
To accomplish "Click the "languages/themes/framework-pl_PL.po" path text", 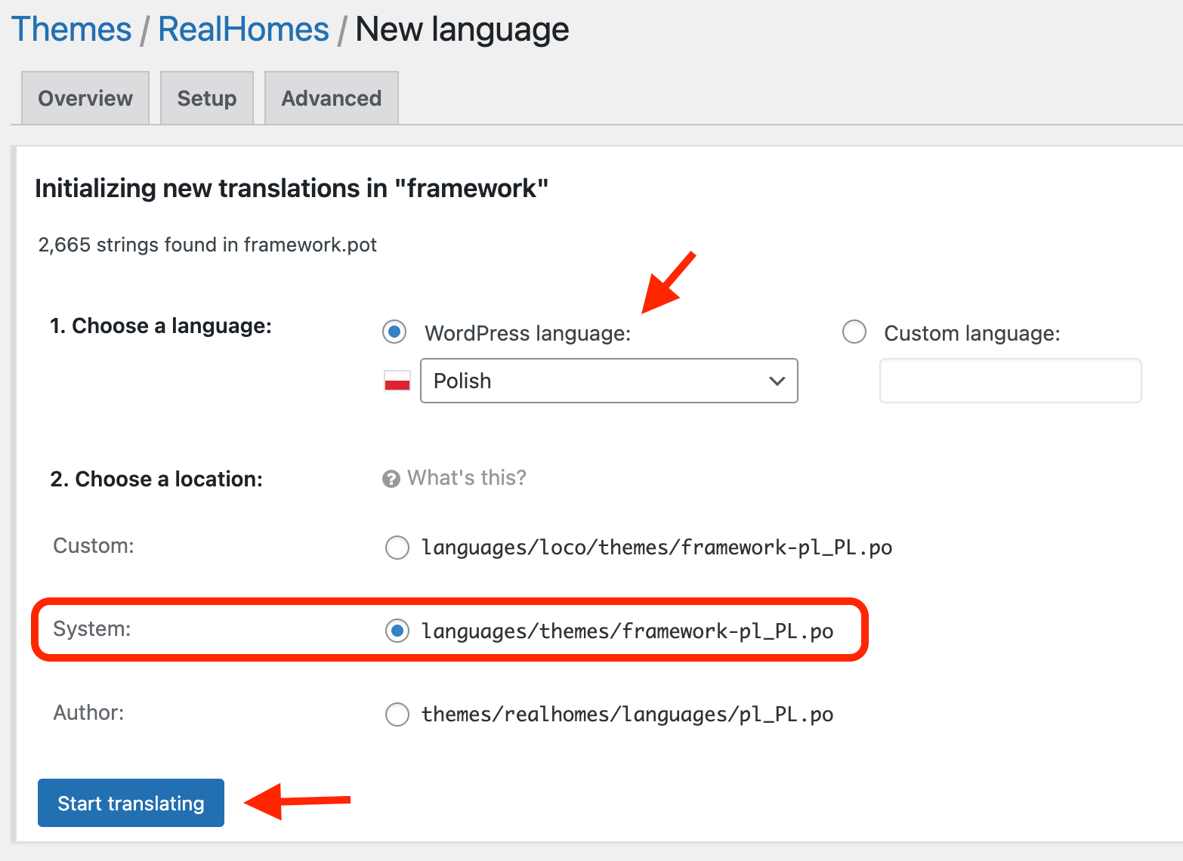I will tap(628, 631).
